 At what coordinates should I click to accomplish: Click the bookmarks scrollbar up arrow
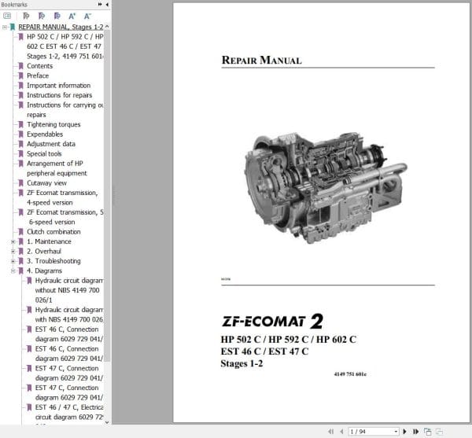[x=107, y=27]
